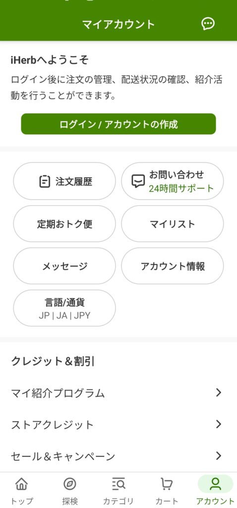
Task: Open マイリスト button
Action: pyautogui.click(x=172, y=224)
